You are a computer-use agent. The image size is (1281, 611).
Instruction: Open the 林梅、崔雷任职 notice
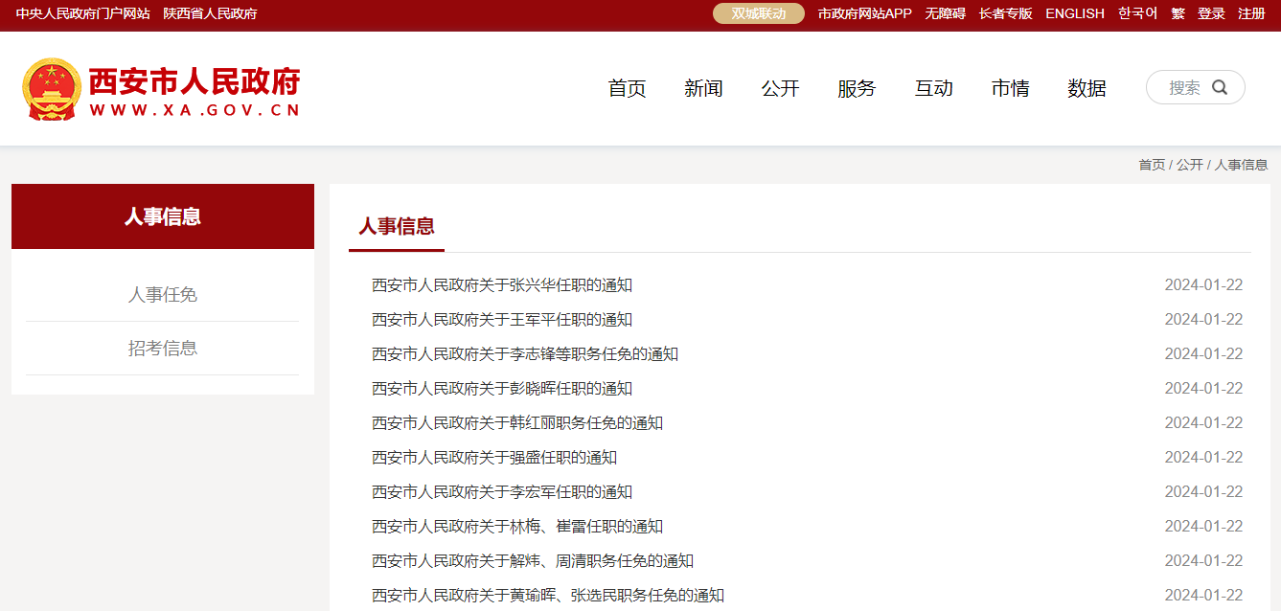517,527
